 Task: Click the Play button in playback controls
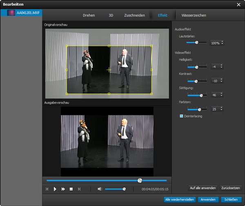click(x=55, y=189)
